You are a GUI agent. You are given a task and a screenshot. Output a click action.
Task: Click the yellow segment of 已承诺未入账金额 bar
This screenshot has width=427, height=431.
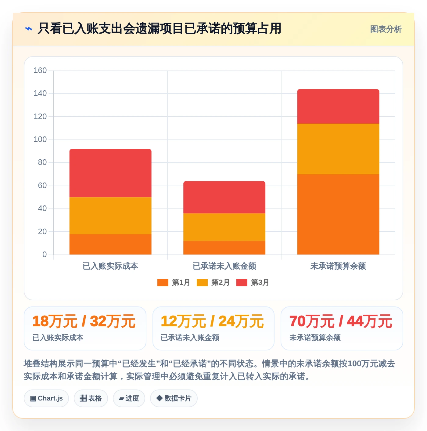(x=224, y=227)
